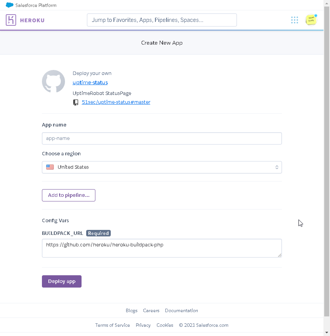
Task: Focus the App name input field
Action: (x=162, y=138)
